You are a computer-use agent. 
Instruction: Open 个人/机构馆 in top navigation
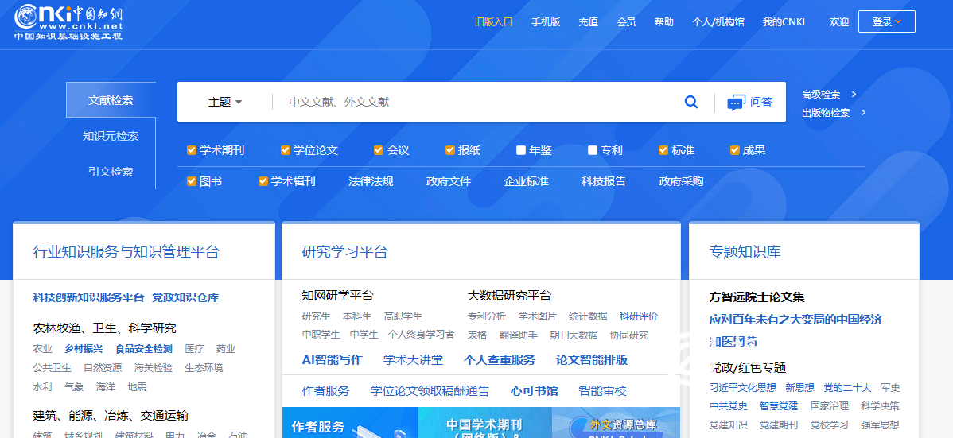718,22
